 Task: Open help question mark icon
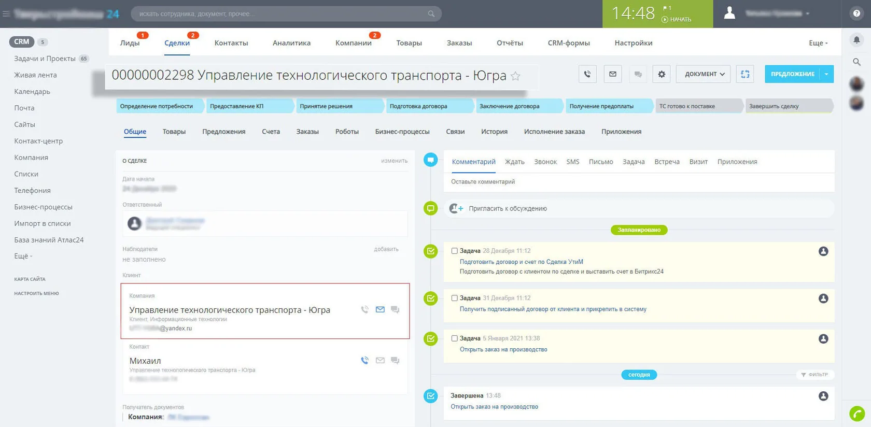click(x=856, y=13)
